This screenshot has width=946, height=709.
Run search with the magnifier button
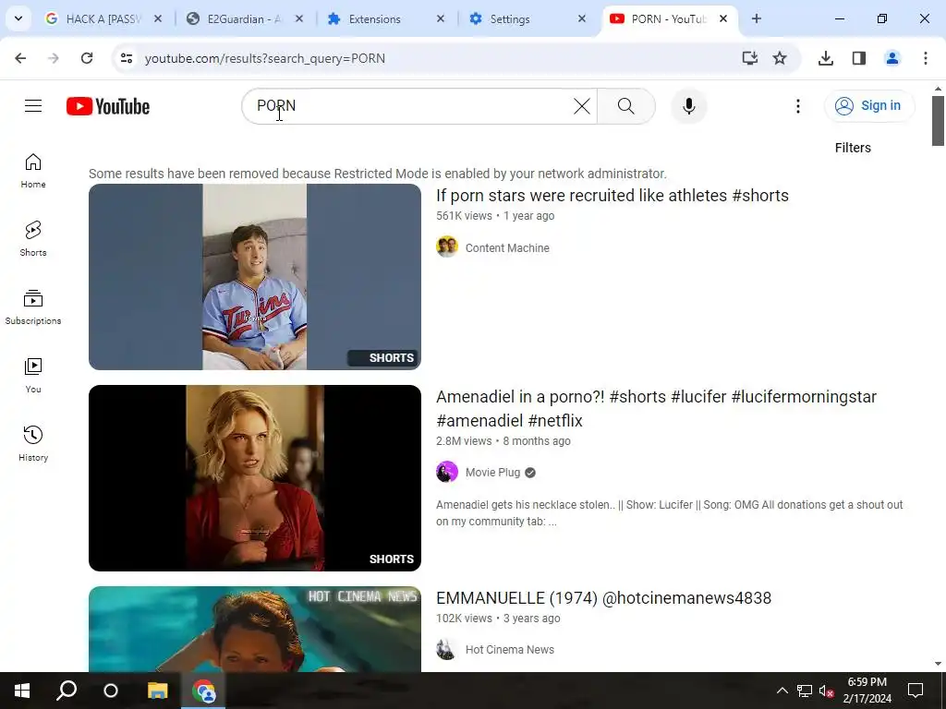pos(626,106)
